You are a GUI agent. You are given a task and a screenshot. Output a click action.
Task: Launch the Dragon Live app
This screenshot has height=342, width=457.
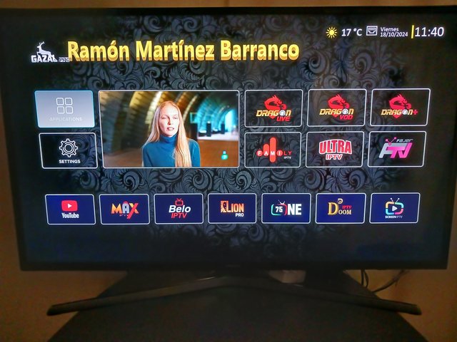[x=273, y=108]
